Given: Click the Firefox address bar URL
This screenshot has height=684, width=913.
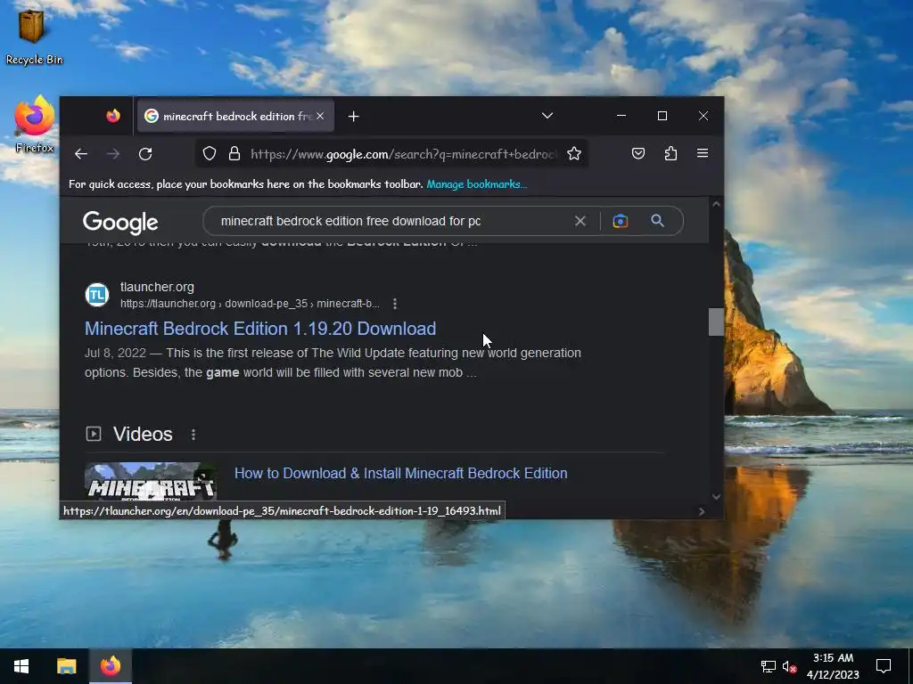Looking at the screenshot, I should pos(403,154).
